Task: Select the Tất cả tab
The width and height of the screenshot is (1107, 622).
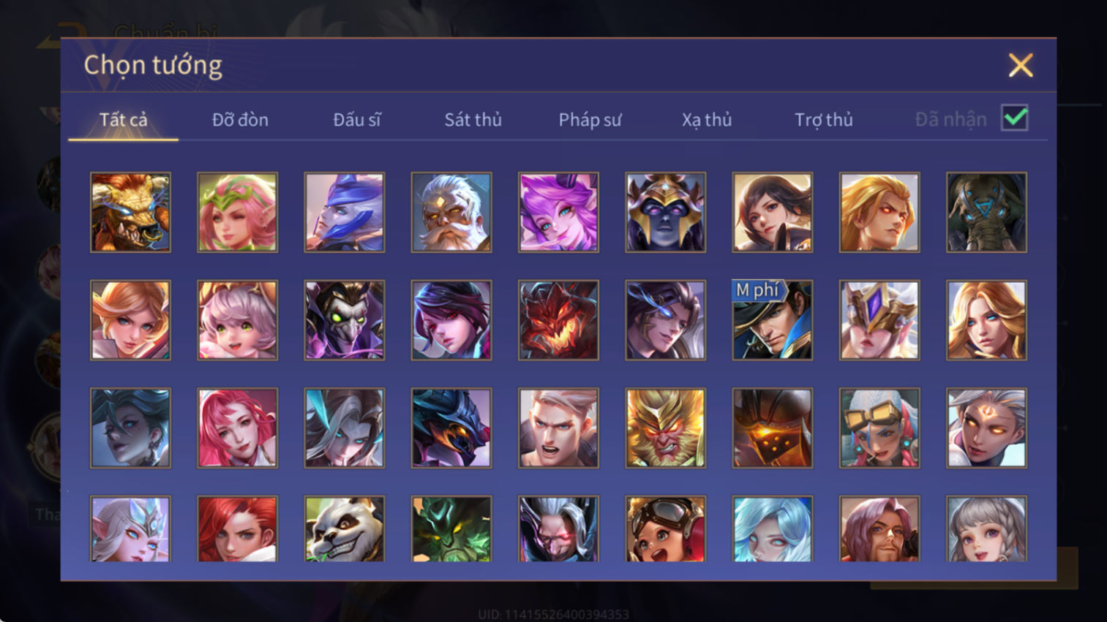Action: click(124, 120)
